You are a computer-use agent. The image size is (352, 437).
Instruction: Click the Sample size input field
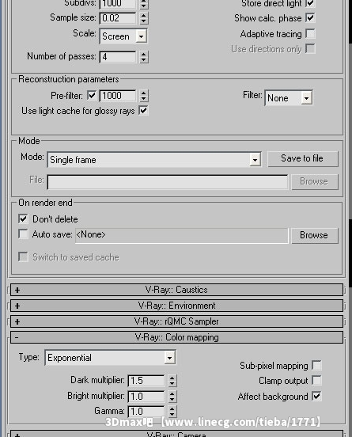coord(118,18)
